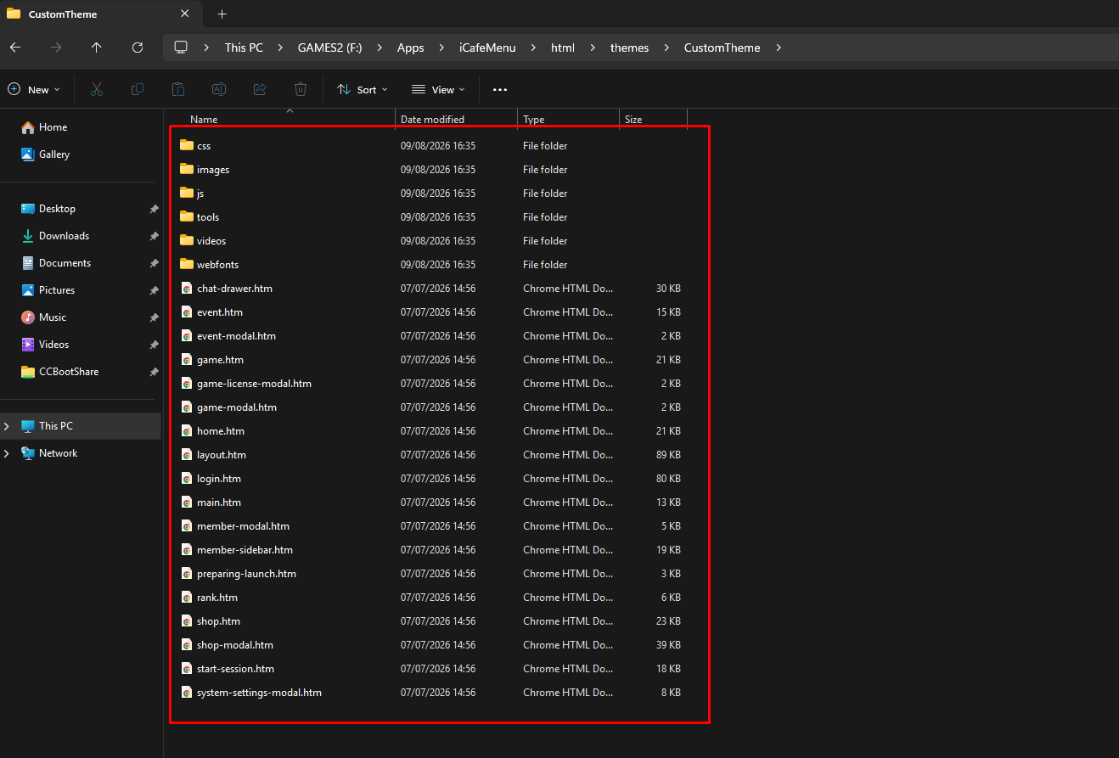Go up one folder level arrow
This screenshot has height=758, width=1119.
pyautogui.click(x=96, y=48)
